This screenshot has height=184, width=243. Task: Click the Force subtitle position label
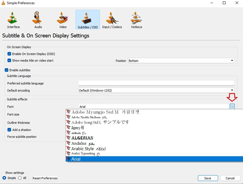[22, 137]
